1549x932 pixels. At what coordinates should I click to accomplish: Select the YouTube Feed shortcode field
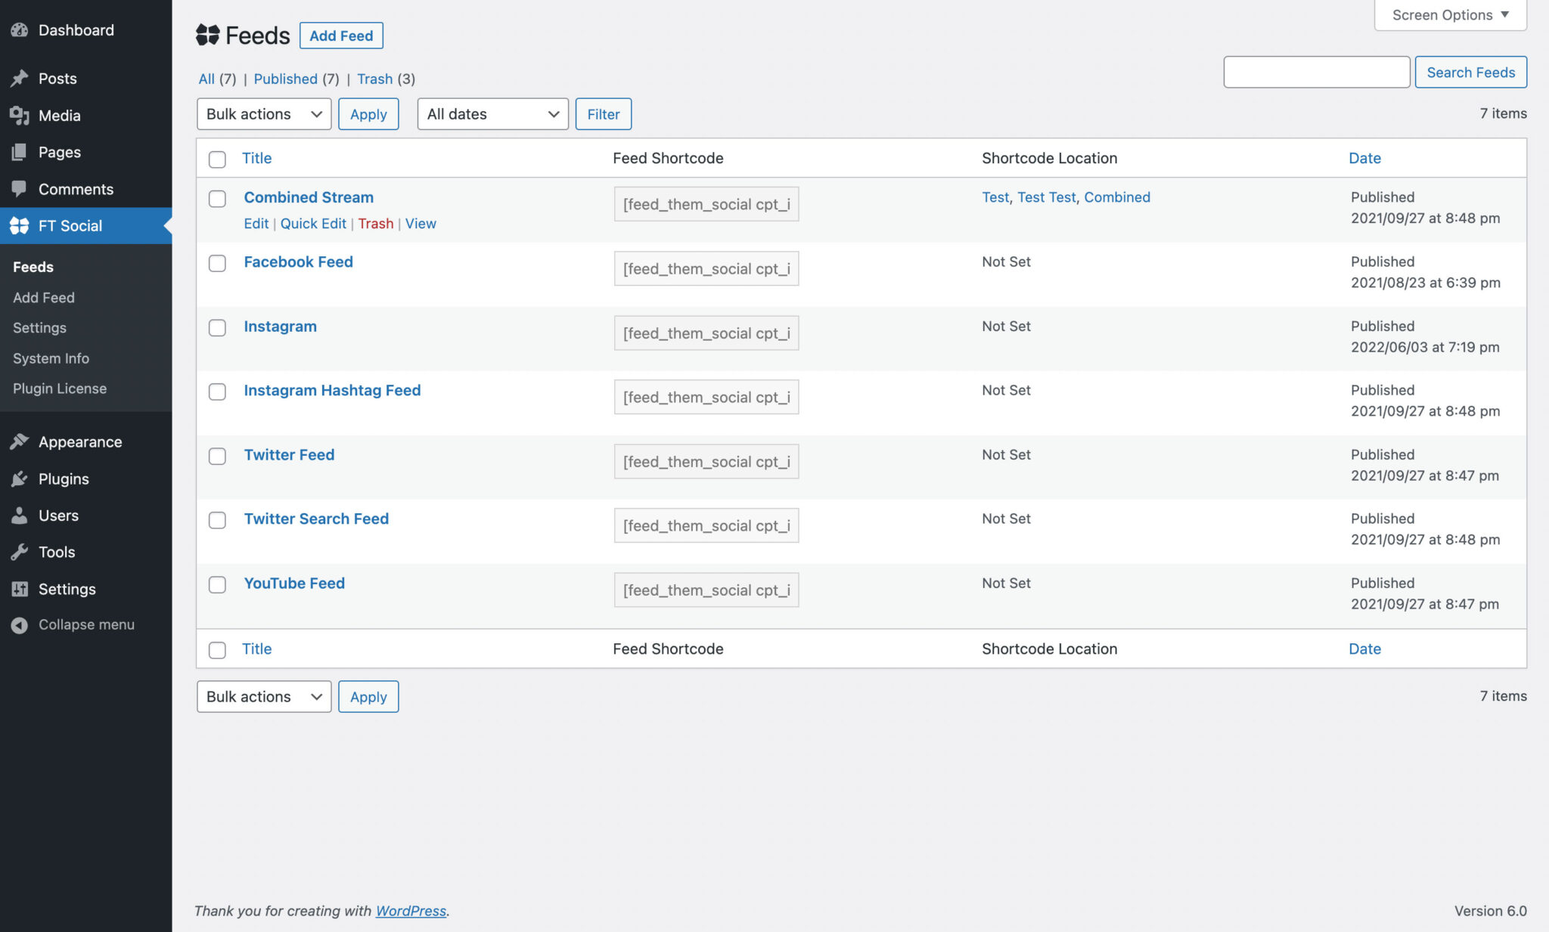(x=706, y=590)
